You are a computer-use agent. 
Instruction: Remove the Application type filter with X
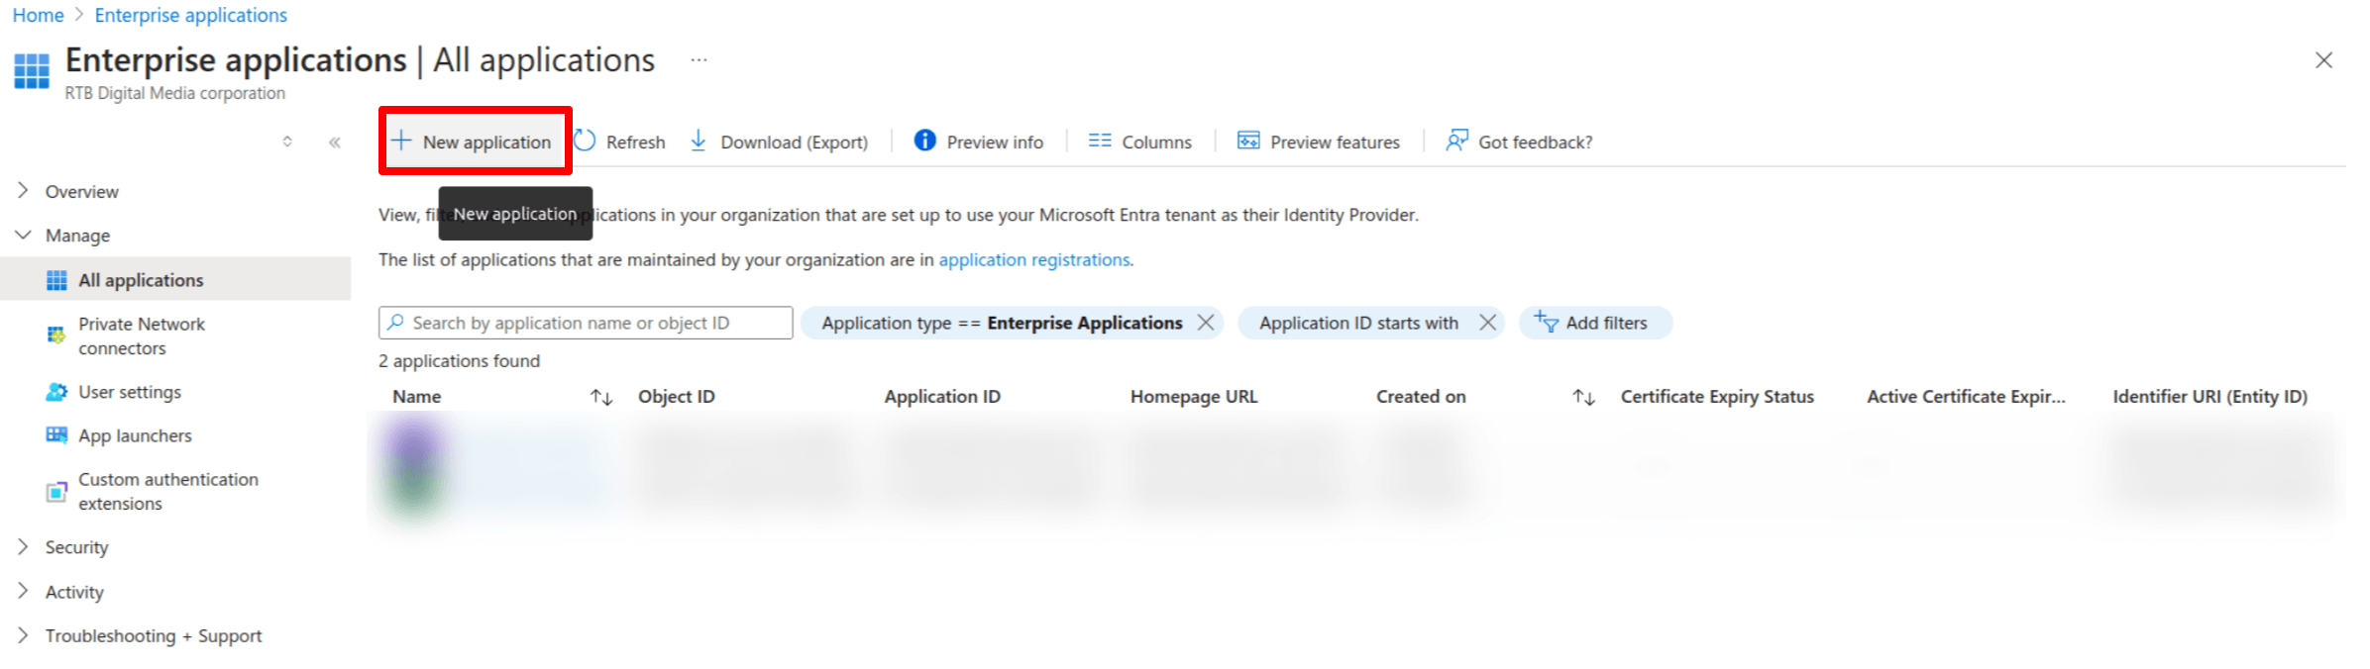[x=1206, y=323]
